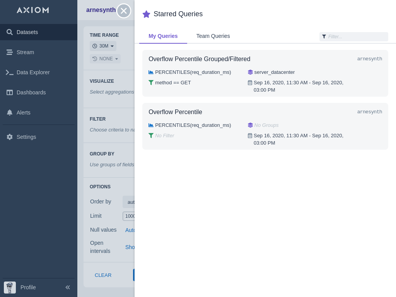Screen dimensions: 396x297
Task: Open Data Explorer terminal icon
Action: click(10, 72)
